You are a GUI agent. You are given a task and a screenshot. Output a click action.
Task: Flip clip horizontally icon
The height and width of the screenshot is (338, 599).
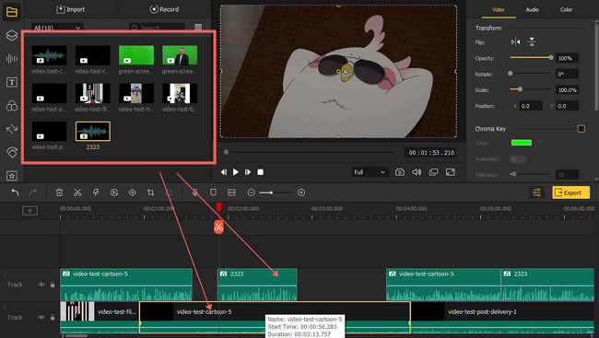(x=515, y=42)
